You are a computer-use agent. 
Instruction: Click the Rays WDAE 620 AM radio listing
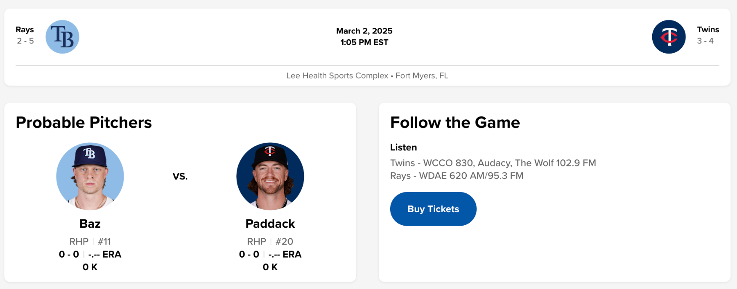click(x=457, y=176)
